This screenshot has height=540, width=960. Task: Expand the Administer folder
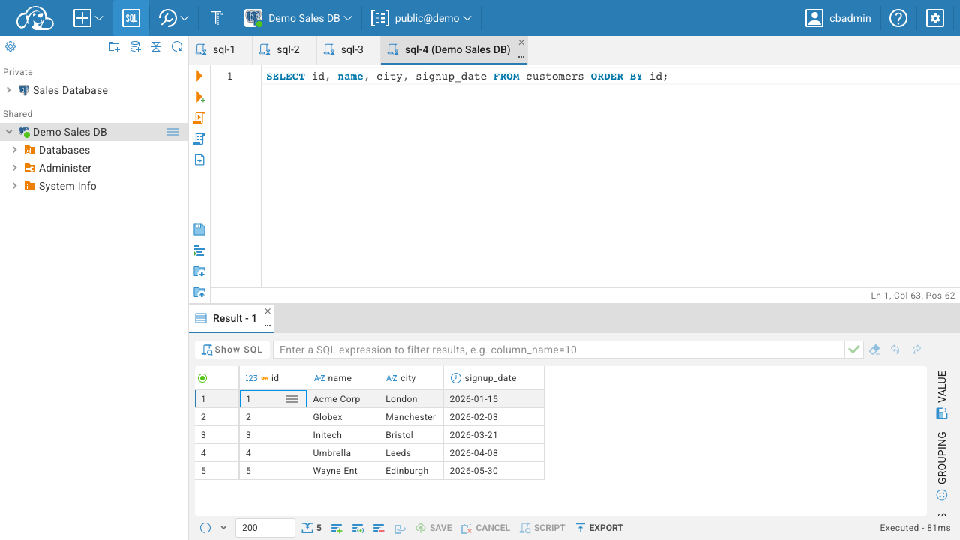tap(14, 168)
